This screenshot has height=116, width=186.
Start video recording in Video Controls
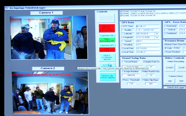point(169,68)
